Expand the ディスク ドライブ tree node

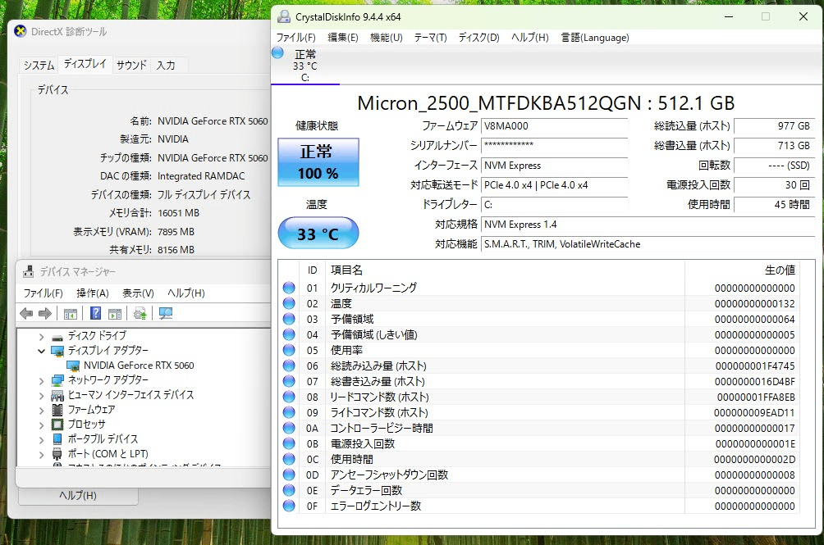pos(42,336)
